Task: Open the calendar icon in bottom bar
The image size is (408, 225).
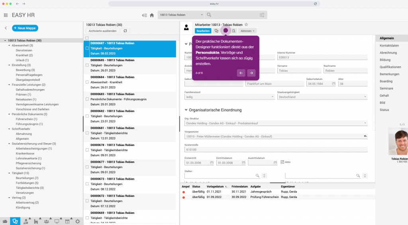Action: (x=67, y=221)
